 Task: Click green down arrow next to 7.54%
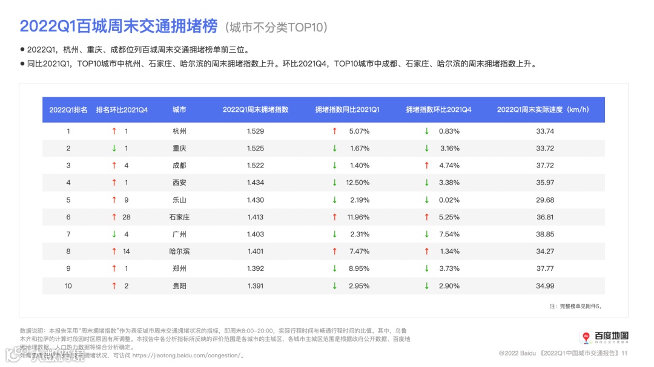(427, 234)
